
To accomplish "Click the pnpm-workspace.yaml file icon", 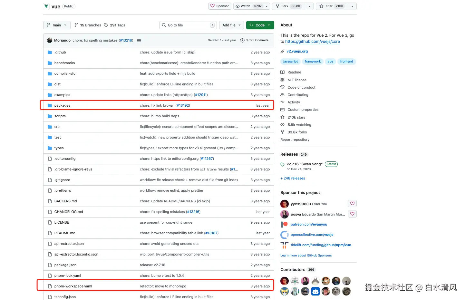I will point(50,286).
